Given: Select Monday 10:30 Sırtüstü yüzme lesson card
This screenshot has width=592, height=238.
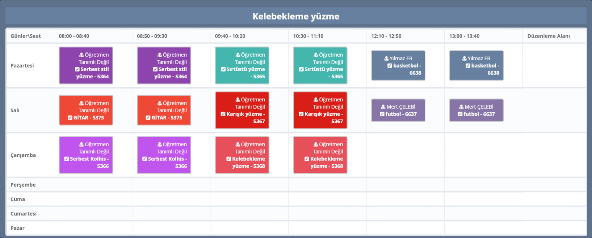Looking at the screenshot, I should click(x=320, y=65).
